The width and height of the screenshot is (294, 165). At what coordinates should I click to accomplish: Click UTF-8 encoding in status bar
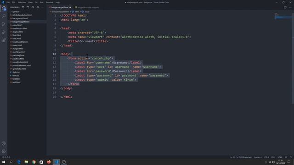pos(266,157)
